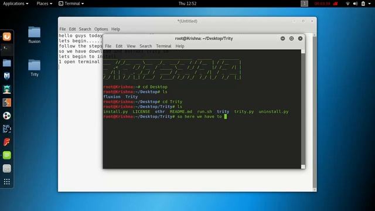Click terminal title root@Krishna: ~/Desktop/Trity
Screen dimensions: 375x211
click(x=204, y=39)
